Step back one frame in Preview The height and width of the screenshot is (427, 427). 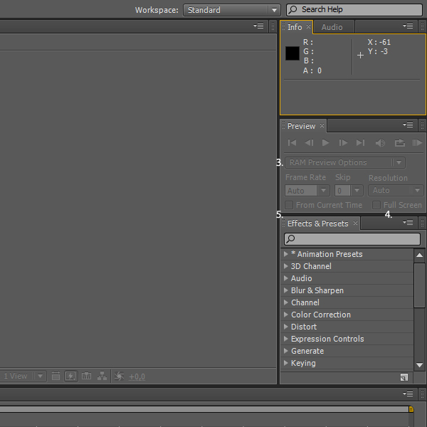(309, 143)
